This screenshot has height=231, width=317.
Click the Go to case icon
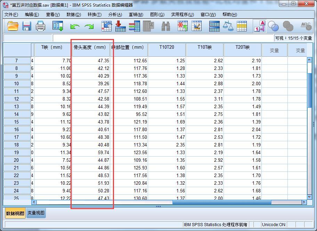(107, 26)
